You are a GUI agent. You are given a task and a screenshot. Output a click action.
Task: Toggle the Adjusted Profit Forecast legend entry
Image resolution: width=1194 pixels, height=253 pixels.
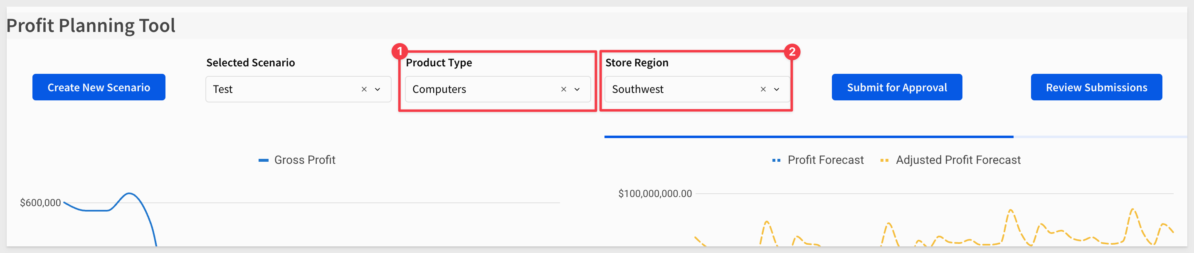(950, 160)
